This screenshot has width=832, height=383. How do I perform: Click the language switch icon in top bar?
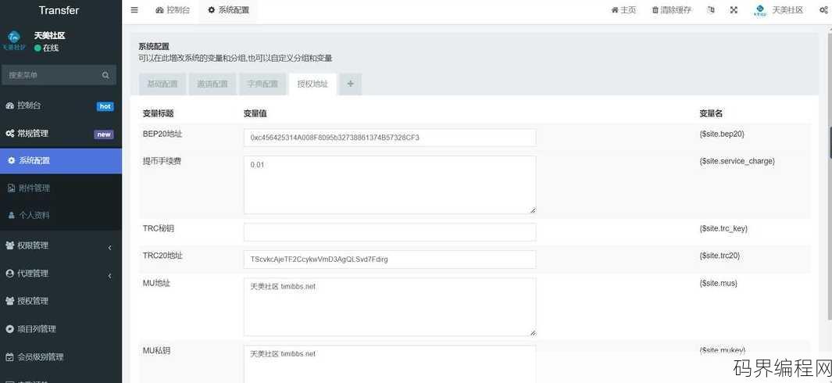tap(711, 10)
